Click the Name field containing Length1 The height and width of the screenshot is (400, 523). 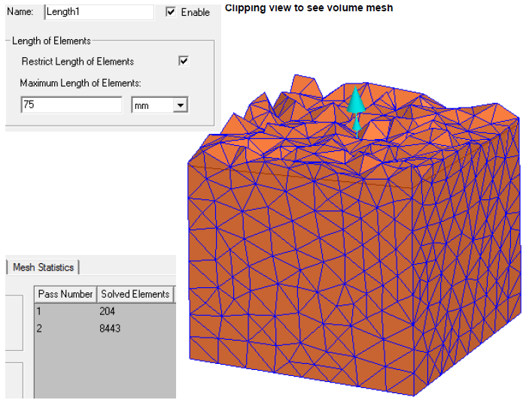tap(99, 12)
